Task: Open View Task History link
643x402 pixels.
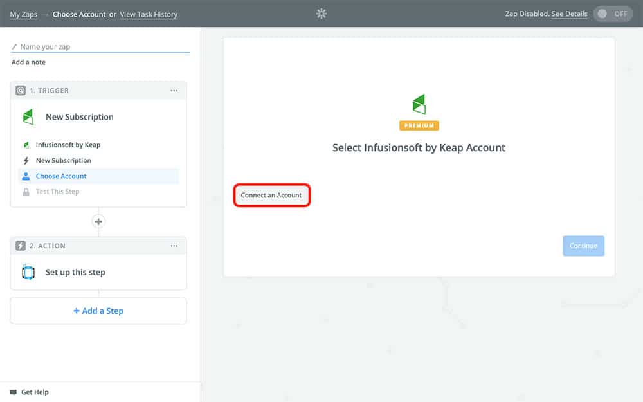Action: point(149,14)
